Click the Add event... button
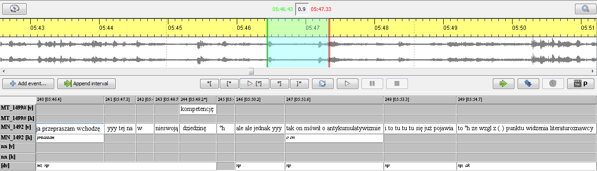Image resolution: width=597 pixels, height=171 pixels. [28, 83]
